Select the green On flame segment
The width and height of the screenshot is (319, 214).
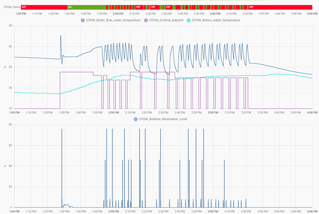click(87, 7)
